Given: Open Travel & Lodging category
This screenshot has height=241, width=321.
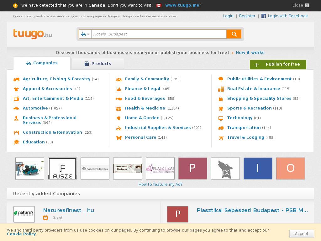Looking at the screenshot, I should (246, 137).
